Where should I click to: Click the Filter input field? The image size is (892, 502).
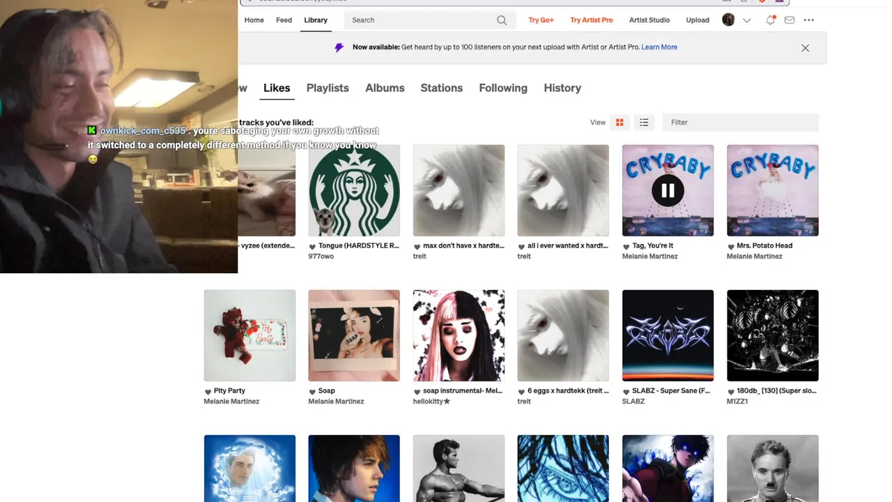coord(740,123)
